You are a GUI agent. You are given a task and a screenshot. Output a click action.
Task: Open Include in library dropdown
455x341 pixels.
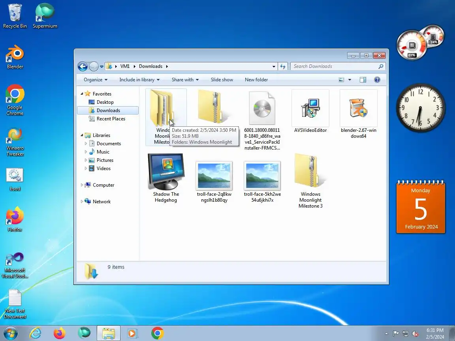point(139,80)
